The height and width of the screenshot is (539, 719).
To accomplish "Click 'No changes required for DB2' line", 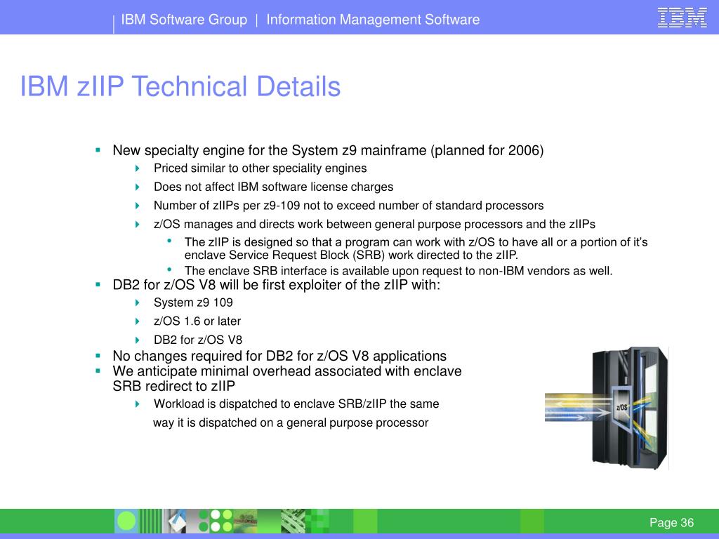I will (x=279, y=356).
